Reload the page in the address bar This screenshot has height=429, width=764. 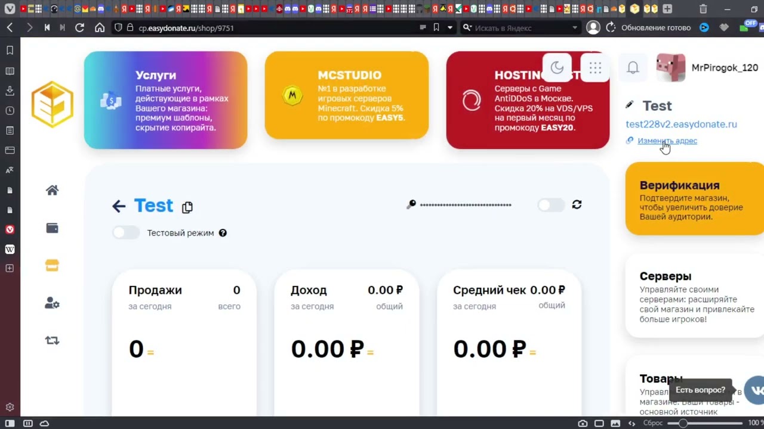pyautogui.click(x=79, y=27)
